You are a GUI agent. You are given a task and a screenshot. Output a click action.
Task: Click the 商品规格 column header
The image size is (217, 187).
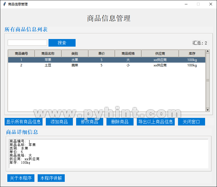128,53
